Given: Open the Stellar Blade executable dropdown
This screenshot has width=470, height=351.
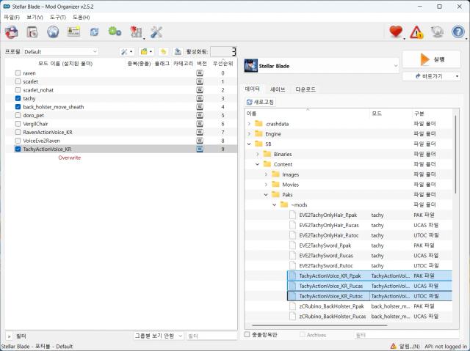Looking at the screenshot, I should 322,66.
